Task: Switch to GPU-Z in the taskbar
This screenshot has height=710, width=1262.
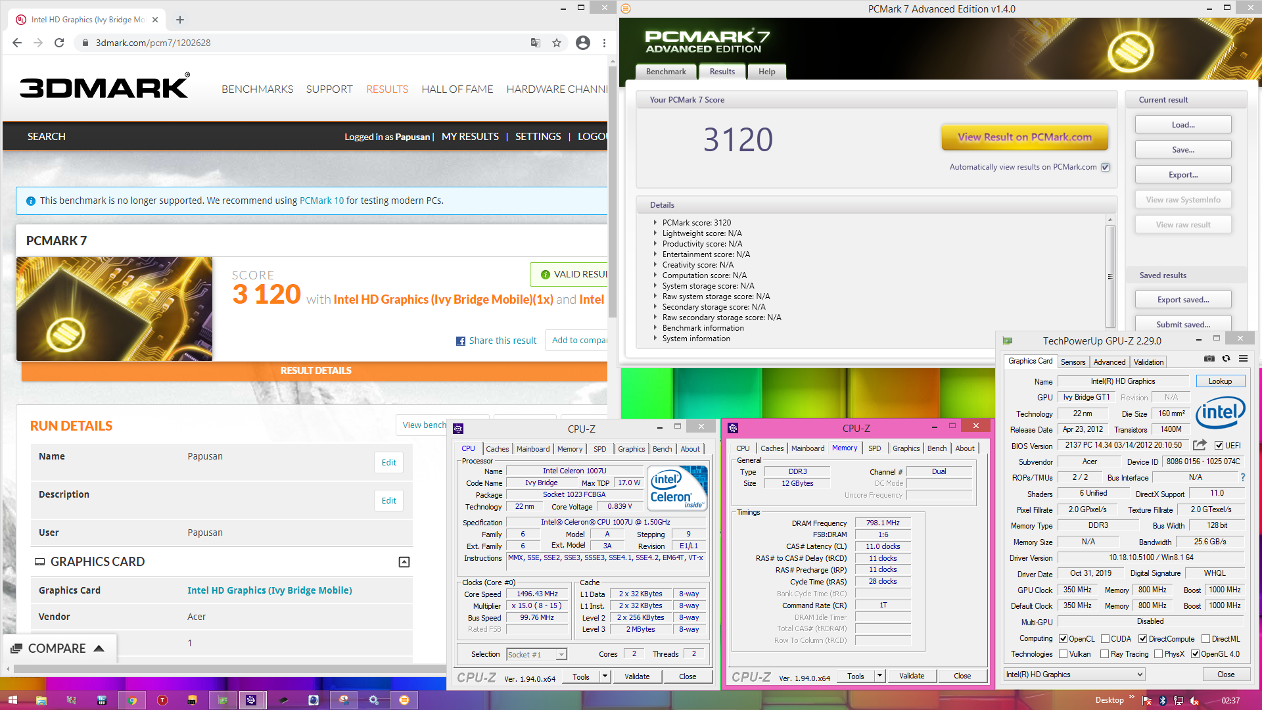Action: click(x=223, y=700)
